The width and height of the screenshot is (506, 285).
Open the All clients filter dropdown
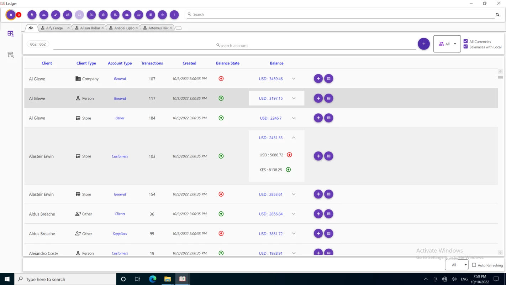tap(447, 44)
